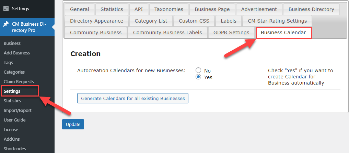Screen dimensions: 349x153
Task: Click the License sidebar item
Action: [11, 129]
